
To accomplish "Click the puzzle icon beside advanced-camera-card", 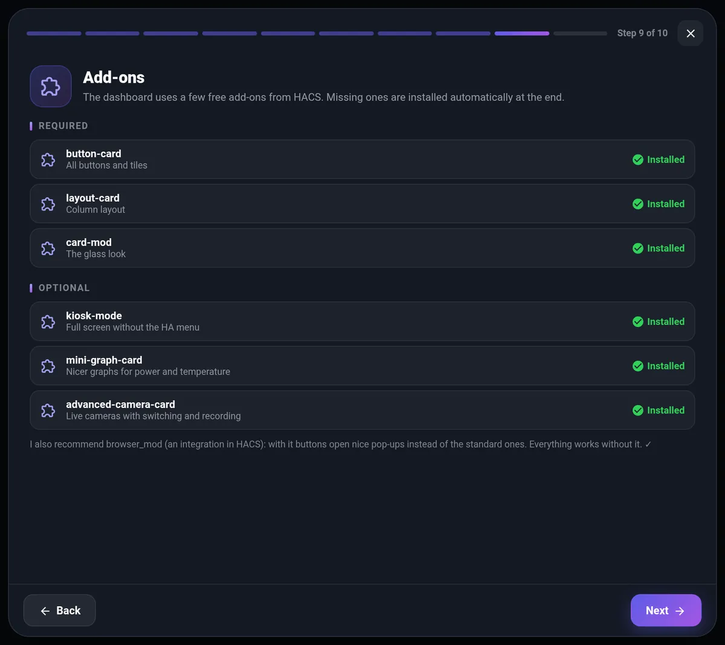I will click(48, 410).
